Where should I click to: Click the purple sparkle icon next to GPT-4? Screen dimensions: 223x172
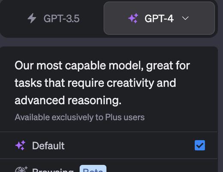(x=133, y=18)
